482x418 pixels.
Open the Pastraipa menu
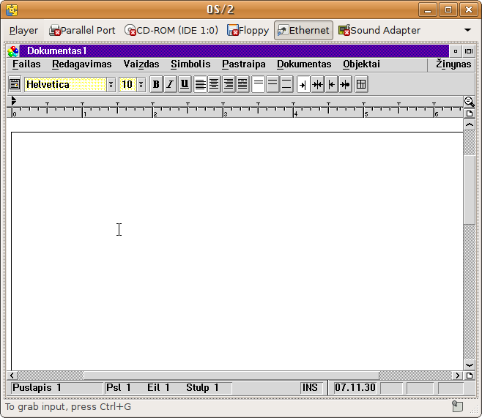point(243,64)
